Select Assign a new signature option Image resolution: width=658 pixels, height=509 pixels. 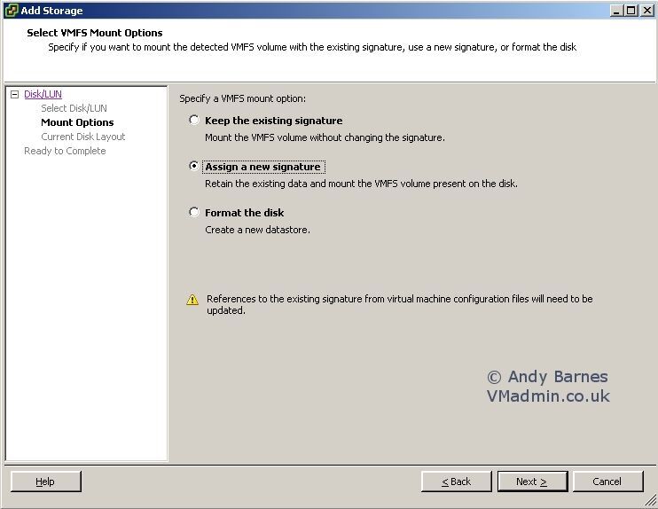194,166
